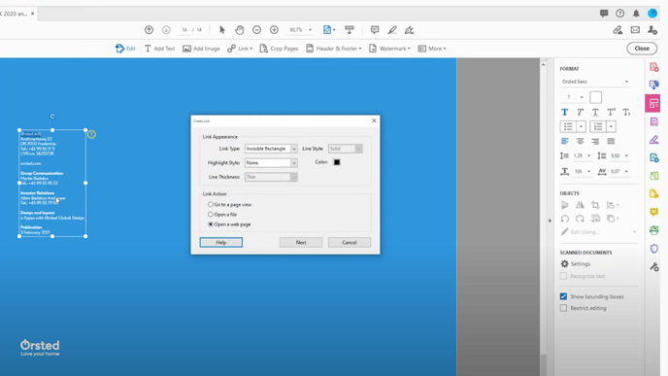This screenshot has width=668, height=376.
Task: Open link Color black swatch
Action: click(337, 162)
